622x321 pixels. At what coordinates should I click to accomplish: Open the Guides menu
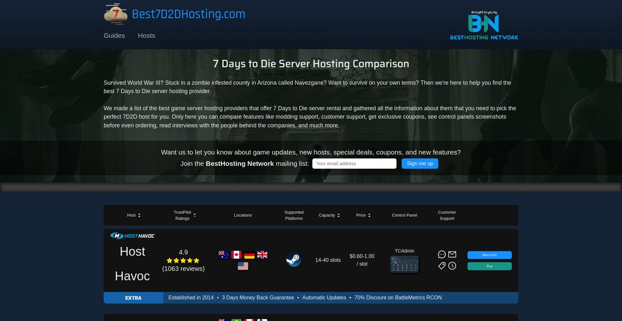click(x=114, y=36)
